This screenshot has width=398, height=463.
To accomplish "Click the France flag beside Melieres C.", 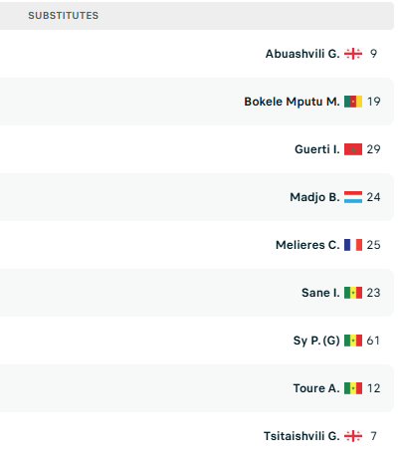I will pyautogui.click(x=353, y=245).
